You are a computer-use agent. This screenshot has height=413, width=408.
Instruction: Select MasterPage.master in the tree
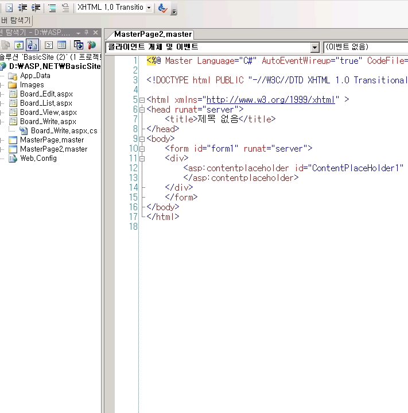point(52,140)
